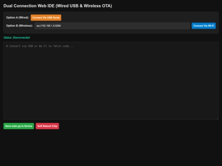Select the Status: Disconnected text

click(x=16, y=38)
